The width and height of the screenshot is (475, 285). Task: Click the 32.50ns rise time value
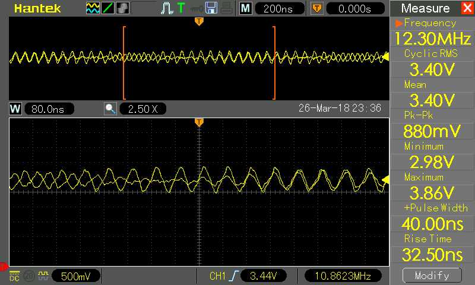[x=432, y=255]
